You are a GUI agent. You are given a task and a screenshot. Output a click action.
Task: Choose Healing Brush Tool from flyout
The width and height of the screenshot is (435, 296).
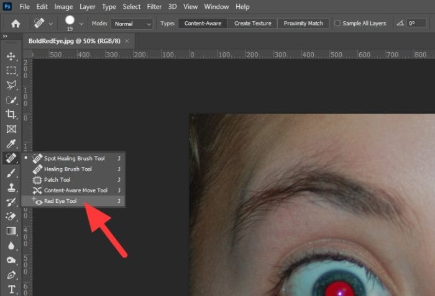[x=73, y=169]
